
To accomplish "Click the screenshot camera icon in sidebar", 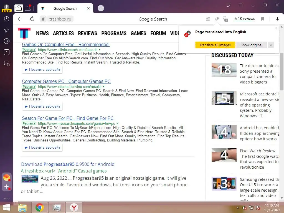I will [x=7, y=64].
